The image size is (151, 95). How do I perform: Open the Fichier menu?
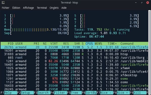click(6, 8)
